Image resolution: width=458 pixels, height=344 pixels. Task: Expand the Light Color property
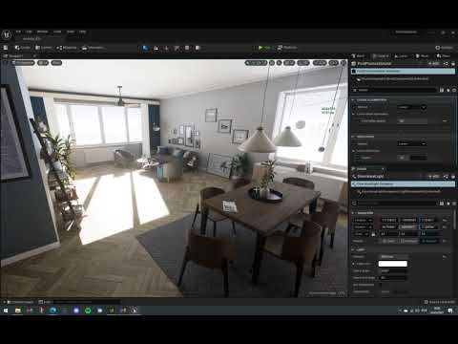pos(353,264)
